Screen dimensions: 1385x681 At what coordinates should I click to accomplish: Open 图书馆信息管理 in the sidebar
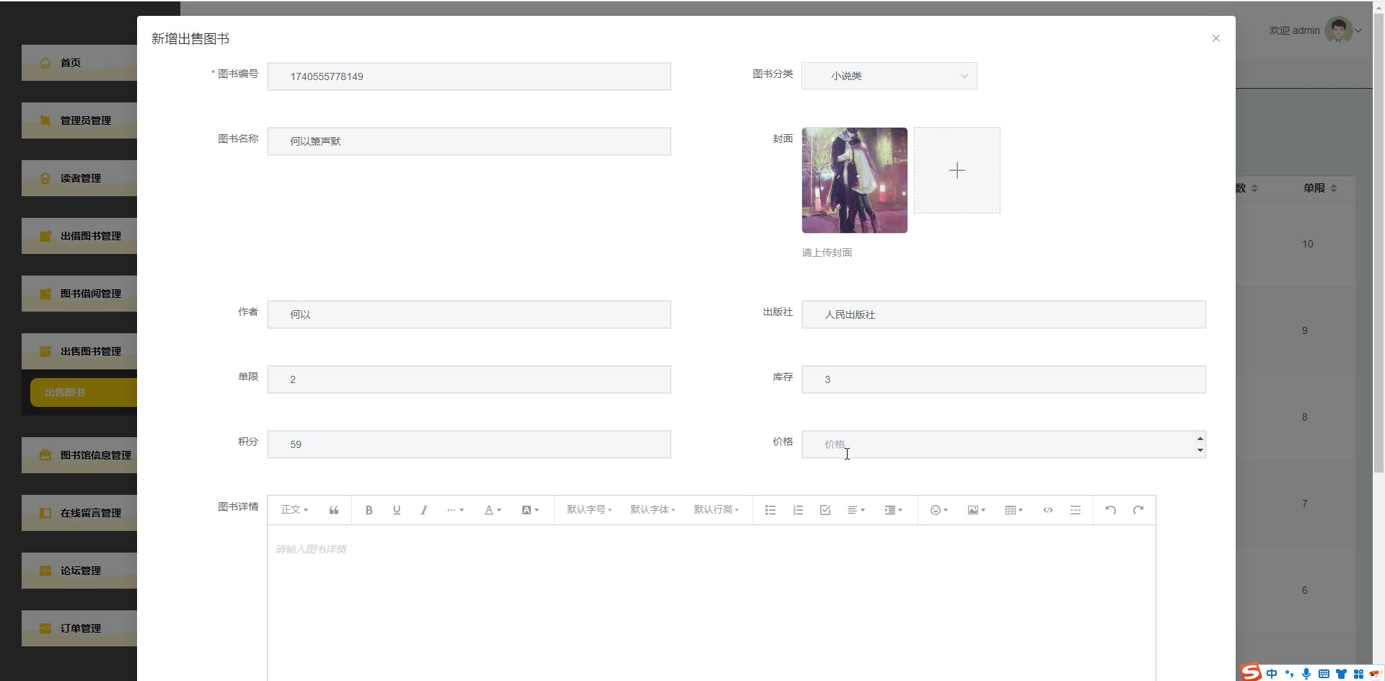[79, 455]
